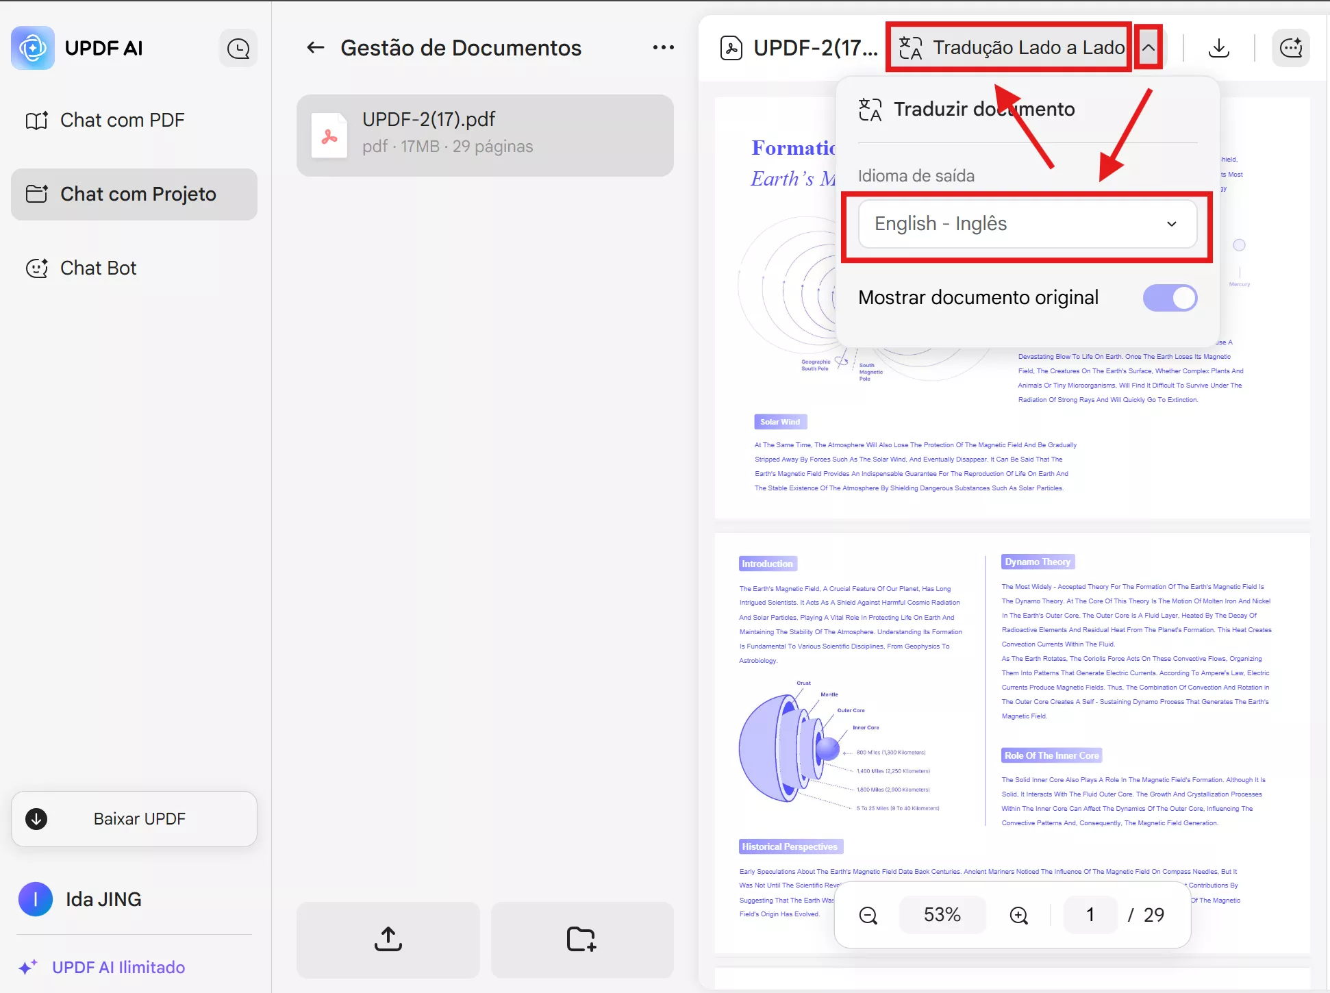Click the sparkle icon beside UPDF AI Ilimitado
Screen dimensions: 1330x993
(28, 967)
